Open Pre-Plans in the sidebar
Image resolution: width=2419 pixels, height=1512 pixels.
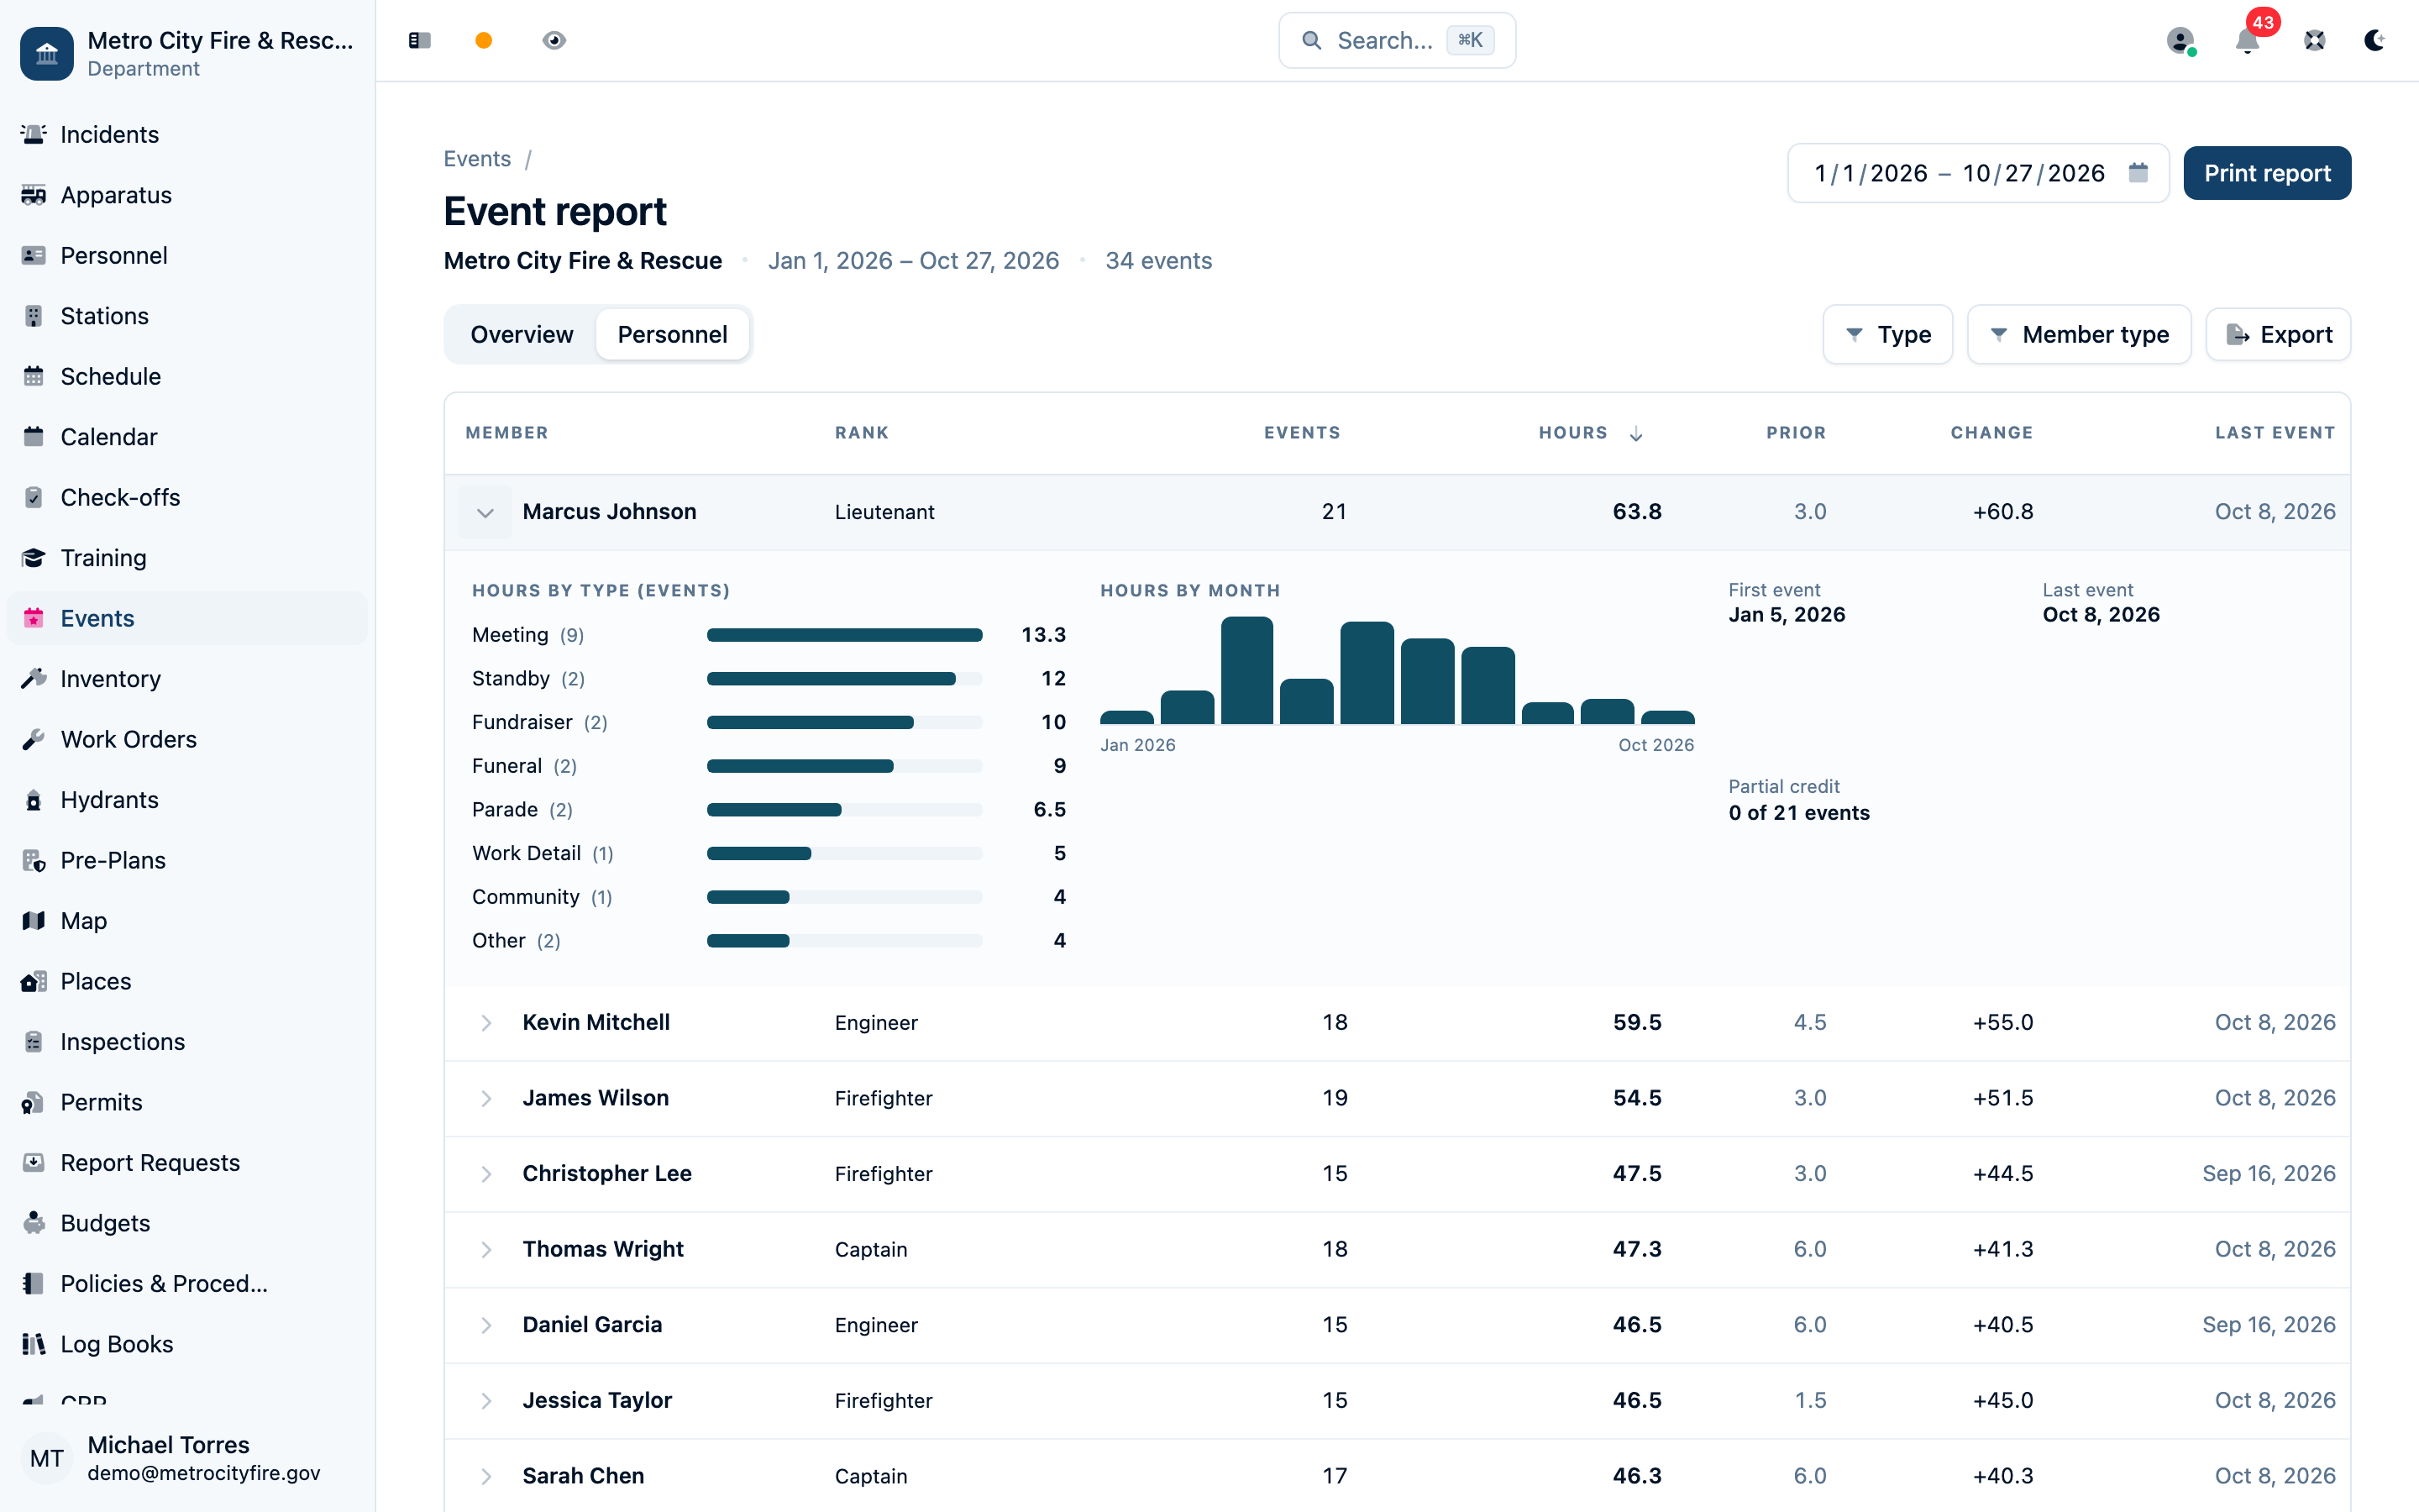click(187, 860)
